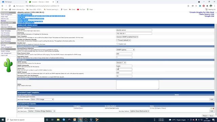Open Graph Management in the sidebar
Viewport: 217px width, 122px height.
click(x=6, y=15)
